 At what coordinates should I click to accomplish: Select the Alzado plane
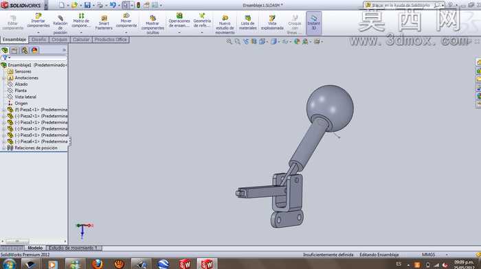pos(21,84)
